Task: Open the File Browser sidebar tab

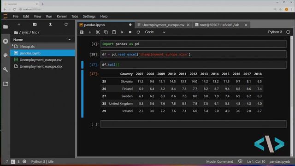Action: point(6,27)
